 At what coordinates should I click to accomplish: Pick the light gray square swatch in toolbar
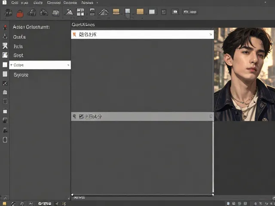coord(152,12)
